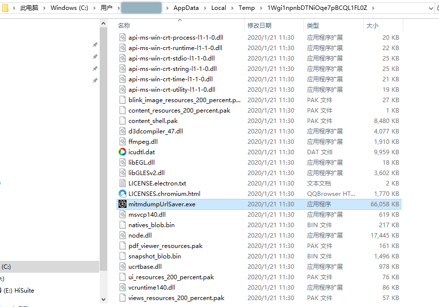Click the vcruntime140.dll file icon
Screen dimensions: 439x307
click(x=123, y=288)
